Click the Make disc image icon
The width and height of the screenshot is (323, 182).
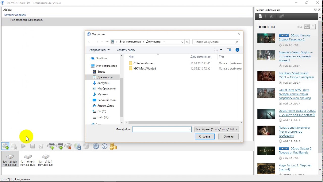[77, 146]
